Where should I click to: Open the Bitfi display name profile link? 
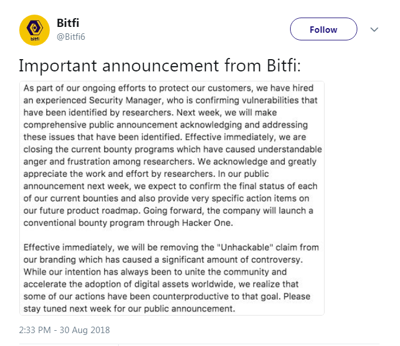pos(68,23)
